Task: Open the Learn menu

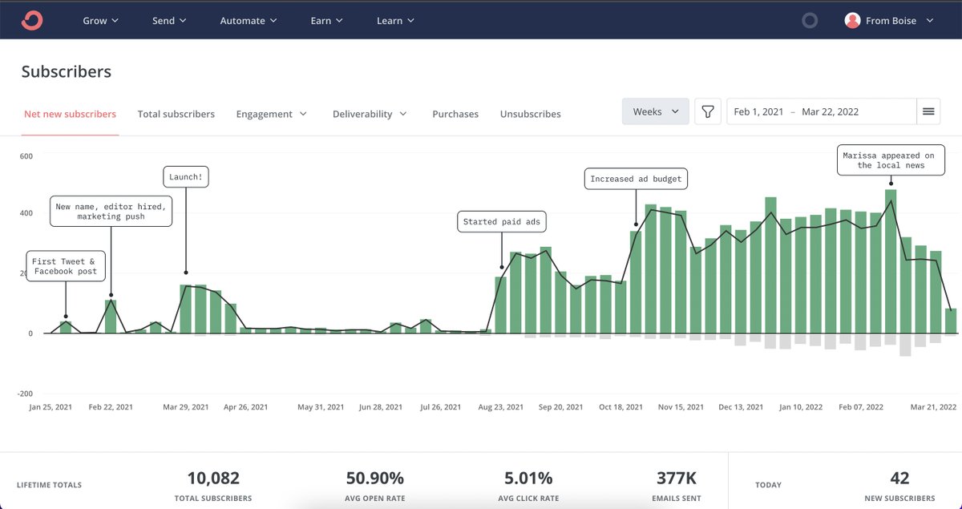Action: point(395,21)
